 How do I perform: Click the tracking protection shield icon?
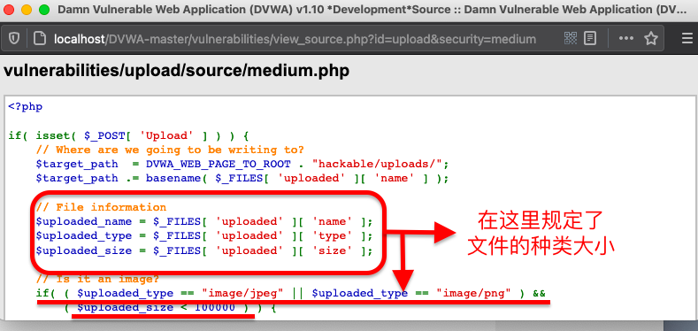click(x=14, y=39)
